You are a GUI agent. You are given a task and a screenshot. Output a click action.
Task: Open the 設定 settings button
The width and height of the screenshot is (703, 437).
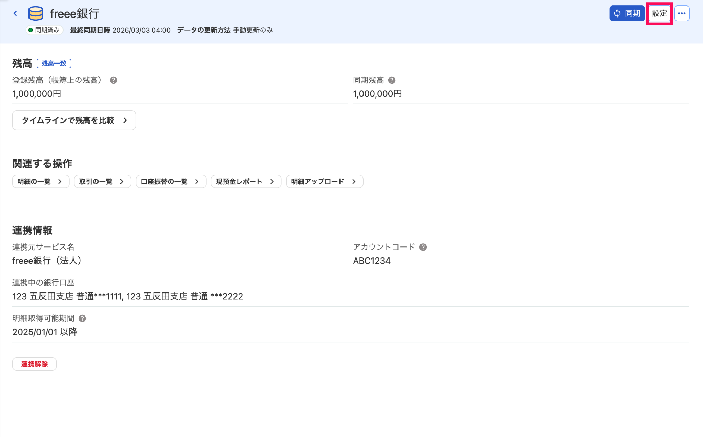coord(659,13)
